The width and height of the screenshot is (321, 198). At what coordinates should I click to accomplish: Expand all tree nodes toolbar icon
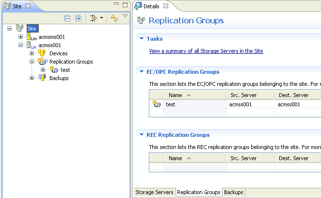(79, 18)
